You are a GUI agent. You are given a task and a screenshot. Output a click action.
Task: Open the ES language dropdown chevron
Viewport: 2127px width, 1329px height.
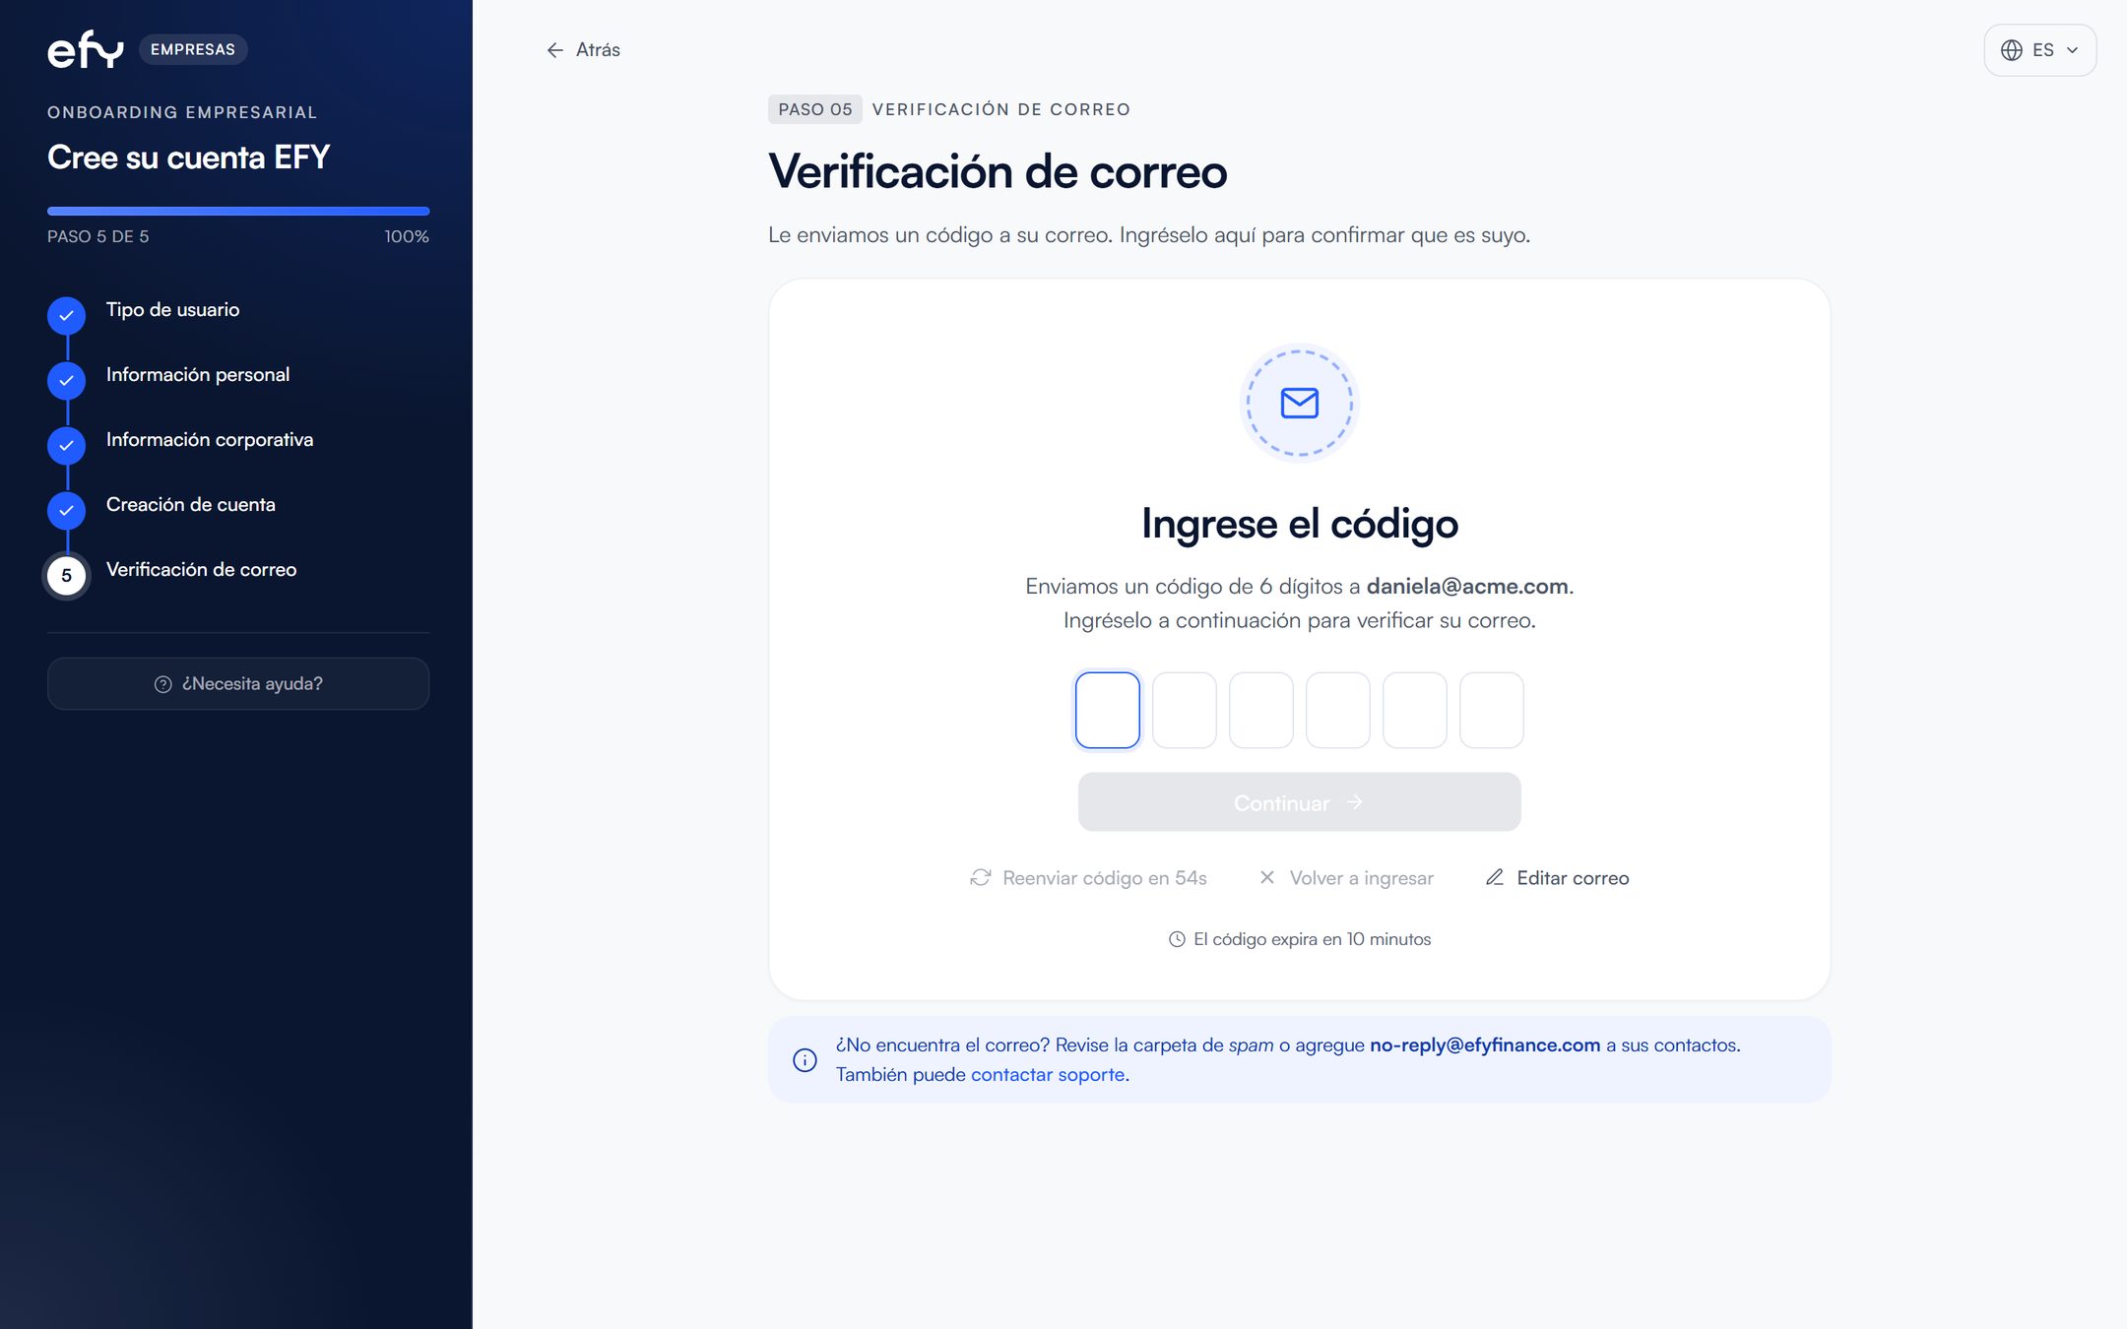tap(2072, 50)
